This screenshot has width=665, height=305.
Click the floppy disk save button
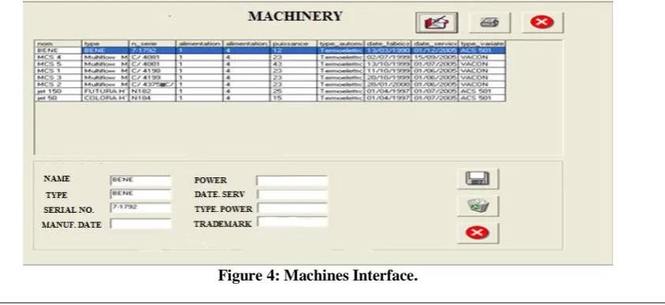coord(477,178)
